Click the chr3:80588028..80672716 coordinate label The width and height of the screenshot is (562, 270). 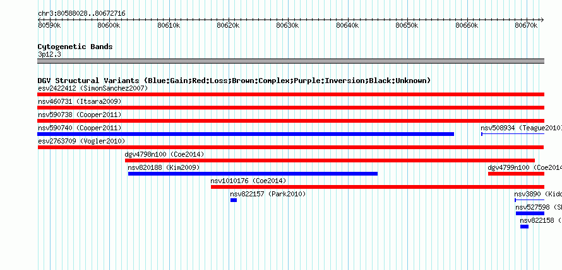[x=81, y=14]
